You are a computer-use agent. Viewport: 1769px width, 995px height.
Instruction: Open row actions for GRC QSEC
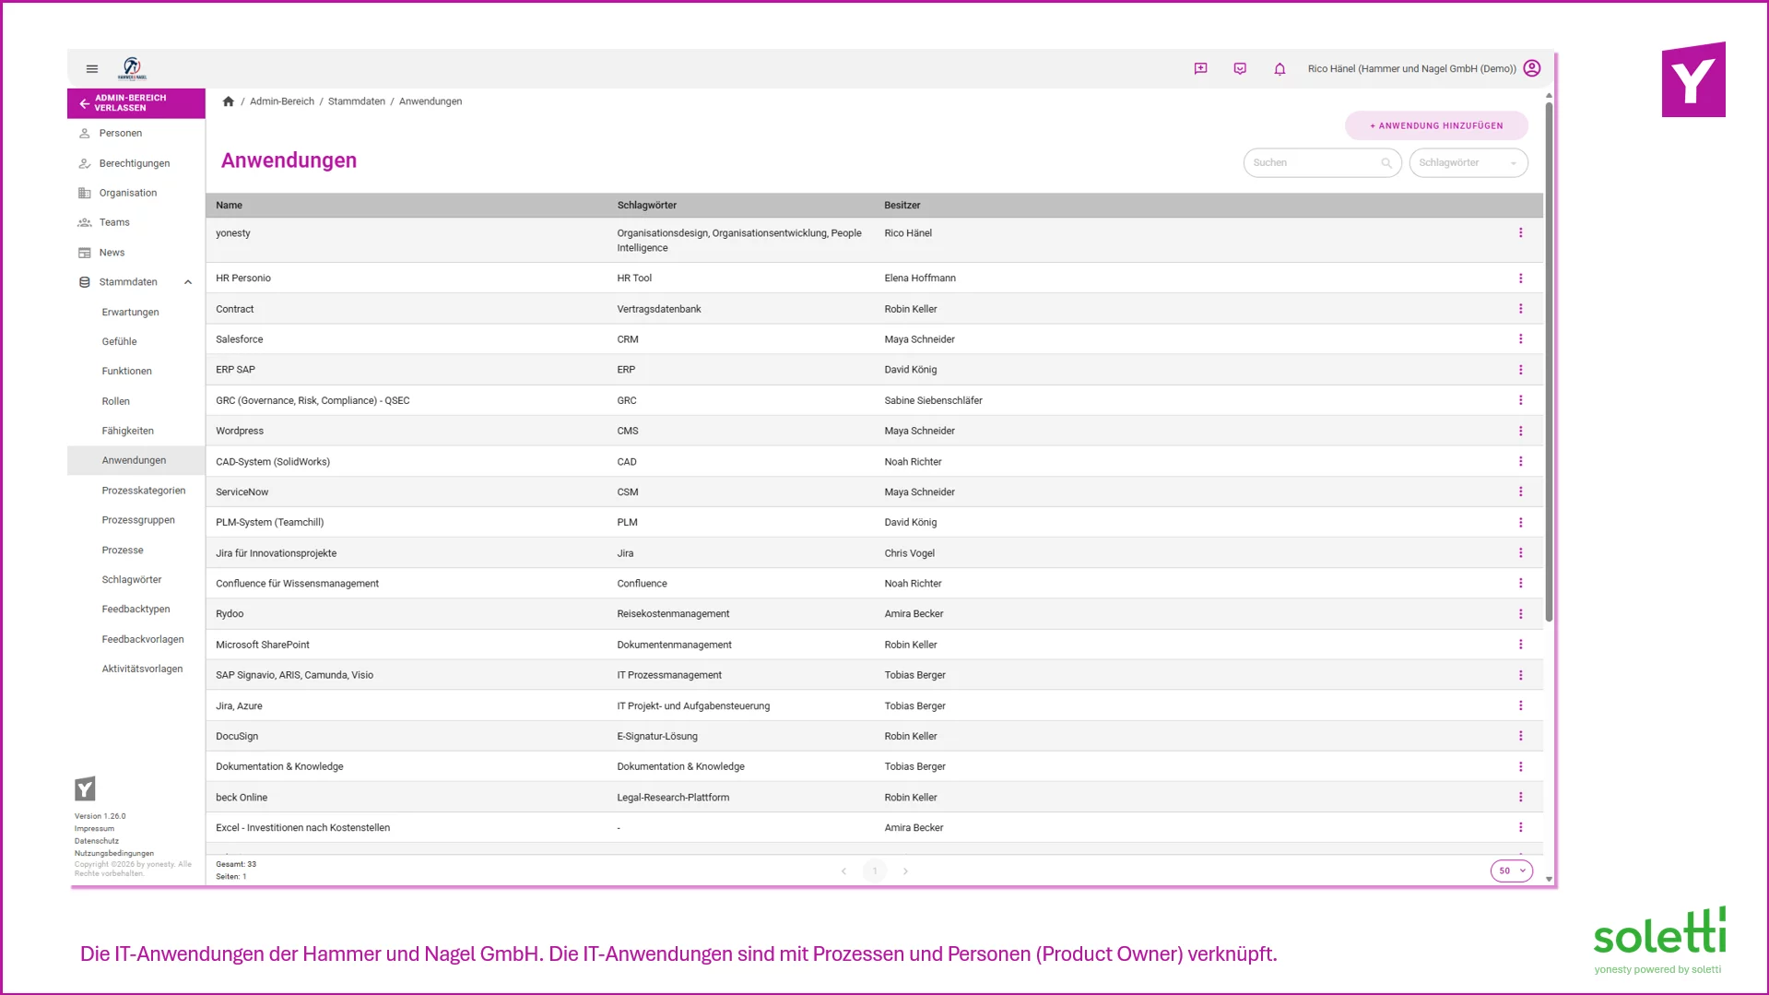[1521, 400]
